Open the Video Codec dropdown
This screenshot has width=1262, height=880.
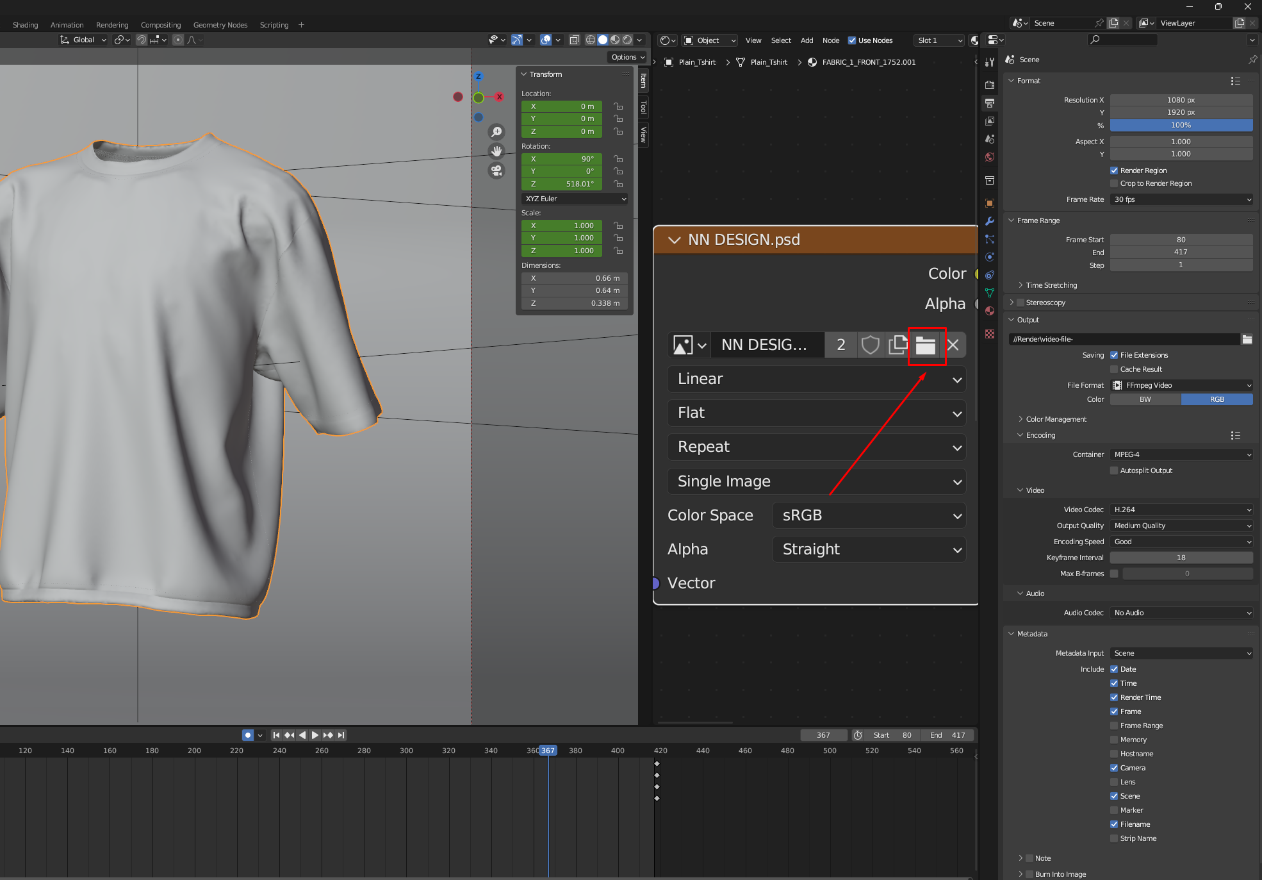1181,510
